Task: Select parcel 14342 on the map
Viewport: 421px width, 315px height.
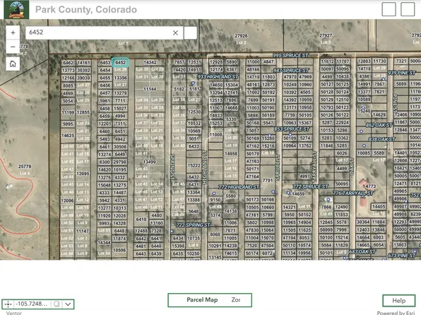Action: click(x=150, y=62)
